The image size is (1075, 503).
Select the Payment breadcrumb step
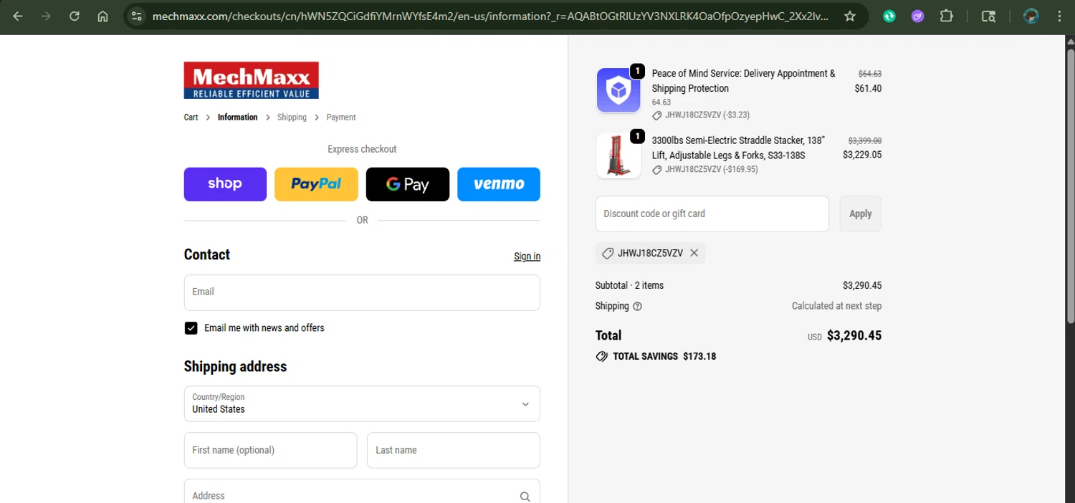(x=341, y=118)
